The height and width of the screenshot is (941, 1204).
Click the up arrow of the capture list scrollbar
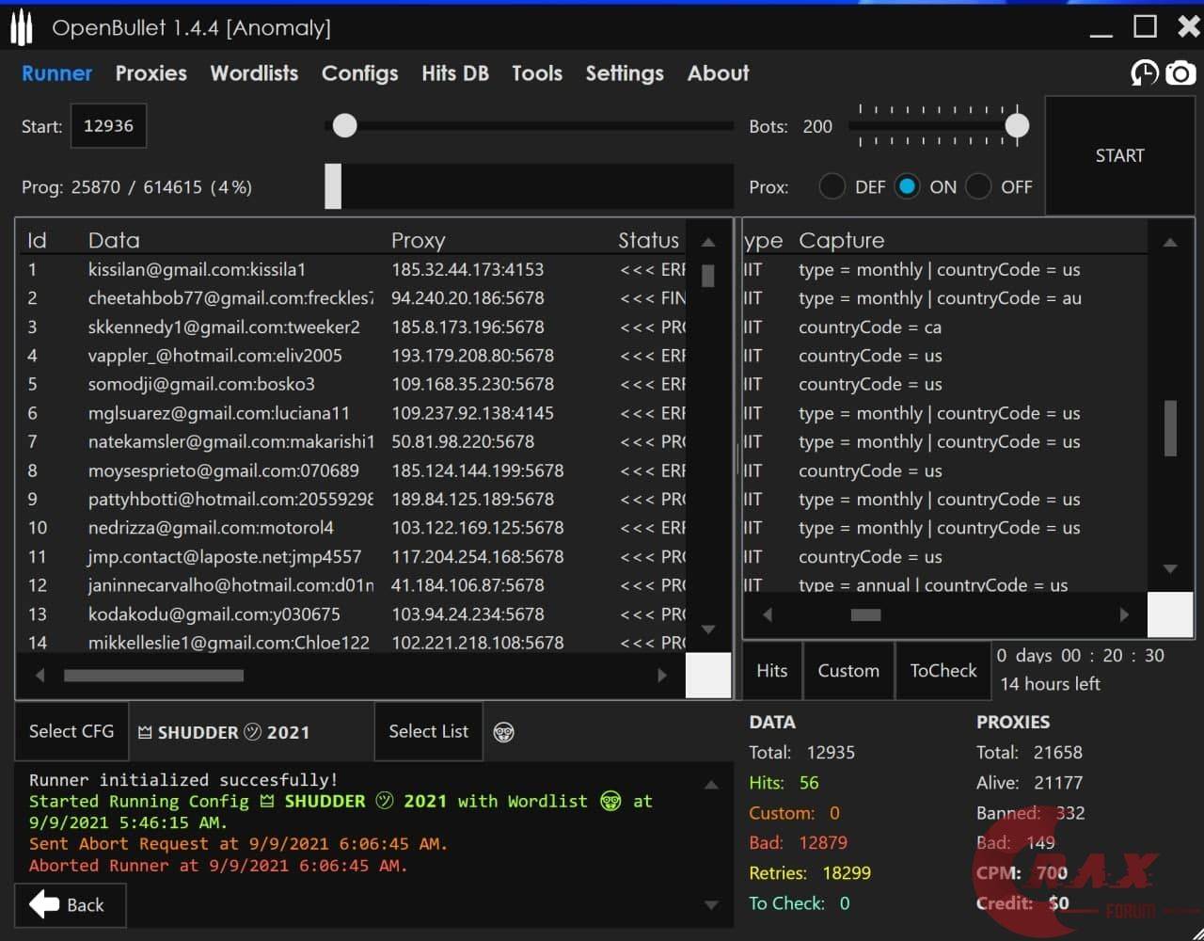click(x=1170, y=243)
